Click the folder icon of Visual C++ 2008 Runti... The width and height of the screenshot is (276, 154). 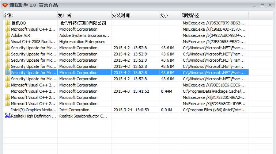point(7,42)
